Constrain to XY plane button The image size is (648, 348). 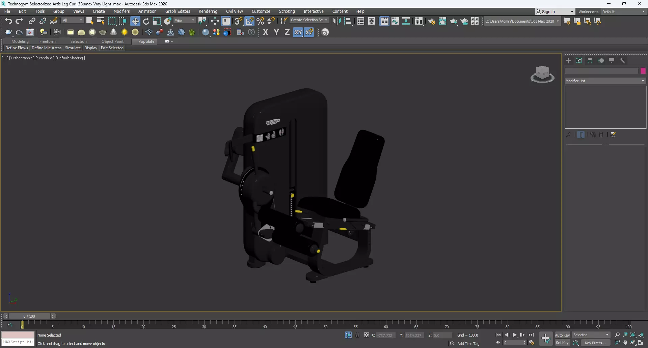pyautogui.click(x=298, y=32)
